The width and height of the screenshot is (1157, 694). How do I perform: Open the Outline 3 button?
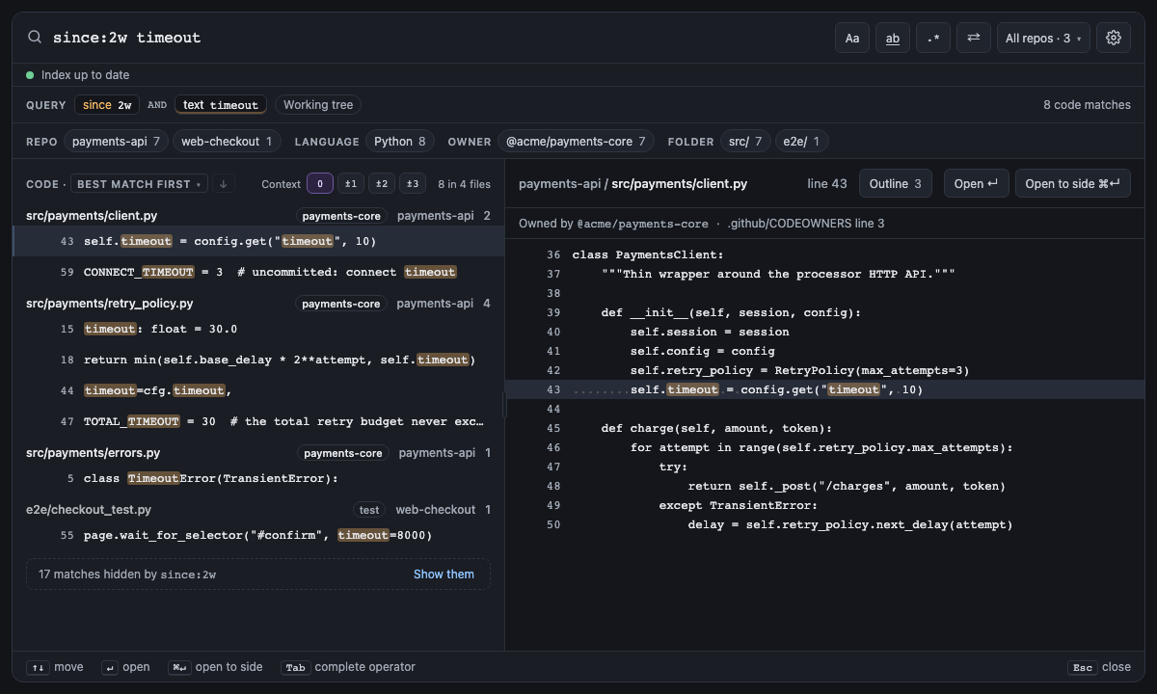[896, 184]
